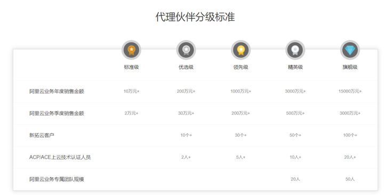
Task: Click the 200万元+ annual sales cell under 优选级
Action: pos(186,91)
